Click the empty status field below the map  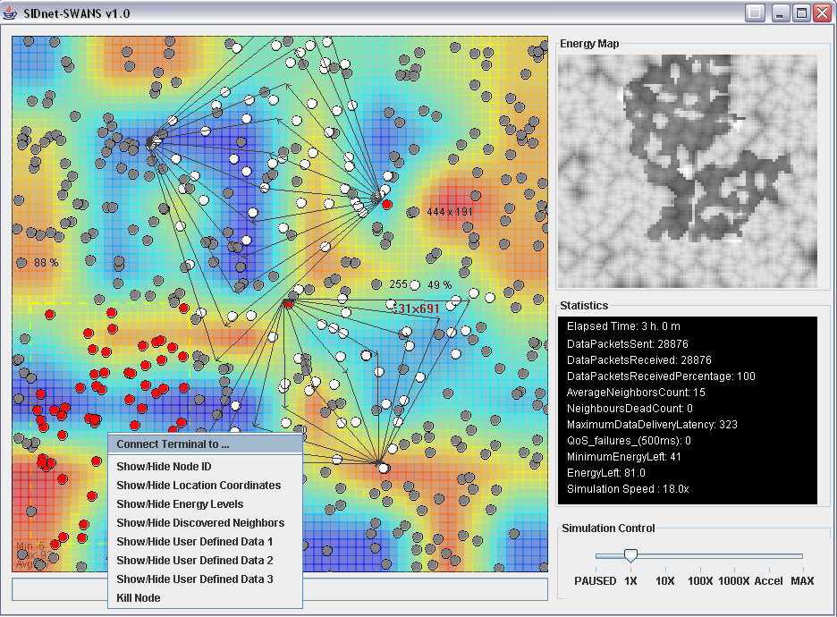279,589
